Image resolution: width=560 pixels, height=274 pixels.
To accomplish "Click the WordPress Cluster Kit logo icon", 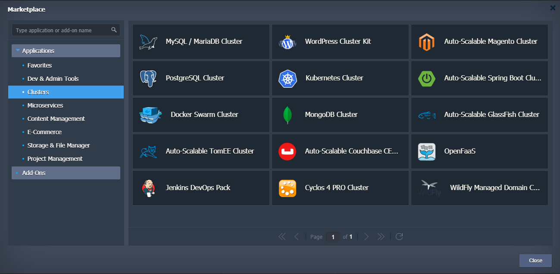I will [288, 42].
